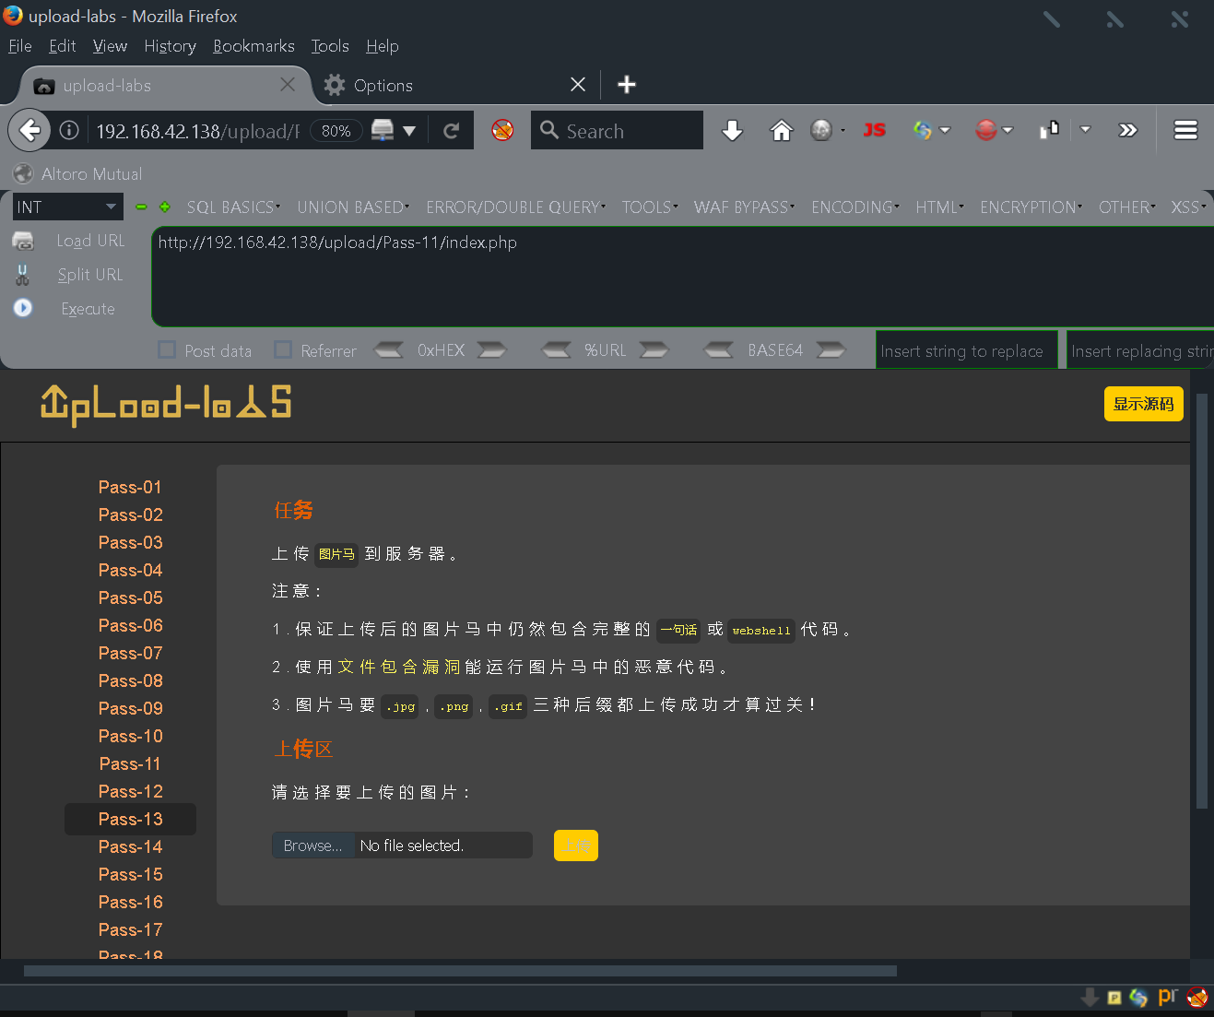Open the status bar NoScript icon
The width and height of the screenshot is (1214, 1017).
pyautogui.click(x=1197, y=997)
